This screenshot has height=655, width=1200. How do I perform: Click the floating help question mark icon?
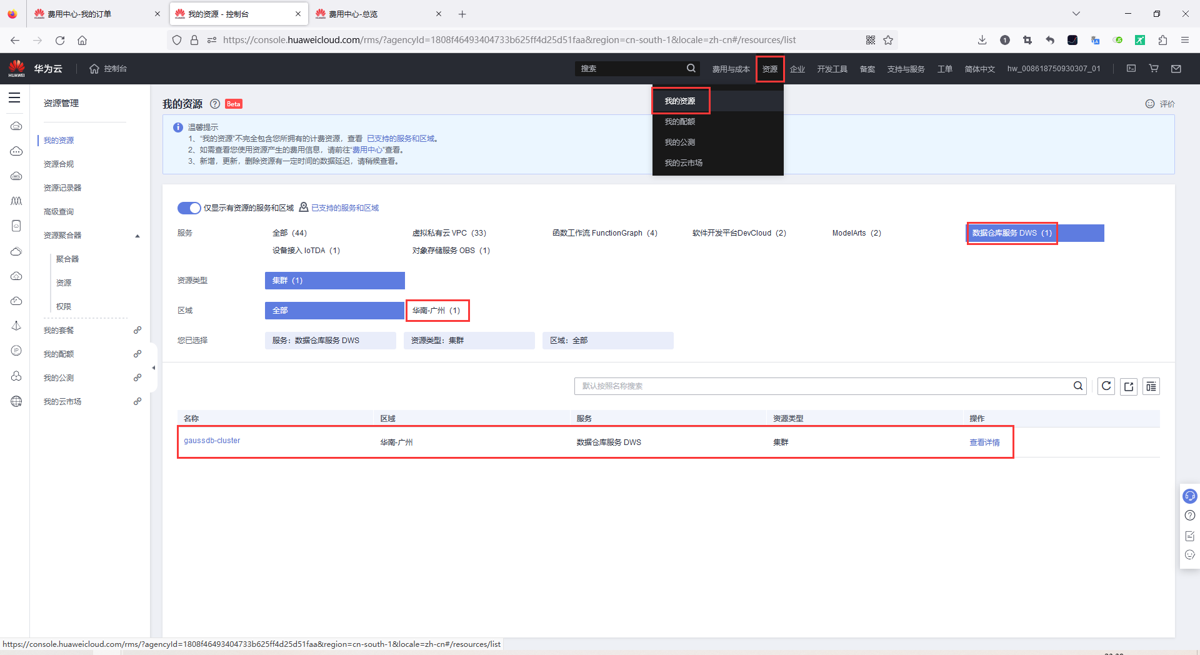[1190, 516]
